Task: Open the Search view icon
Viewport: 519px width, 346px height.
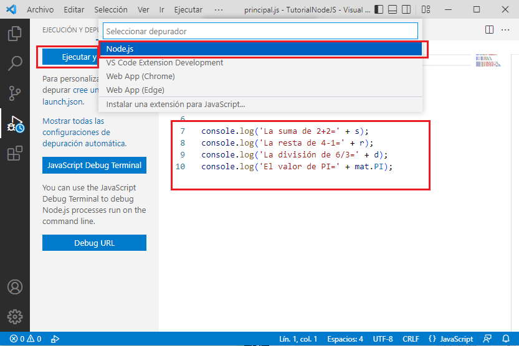Action: click(15, 63)
